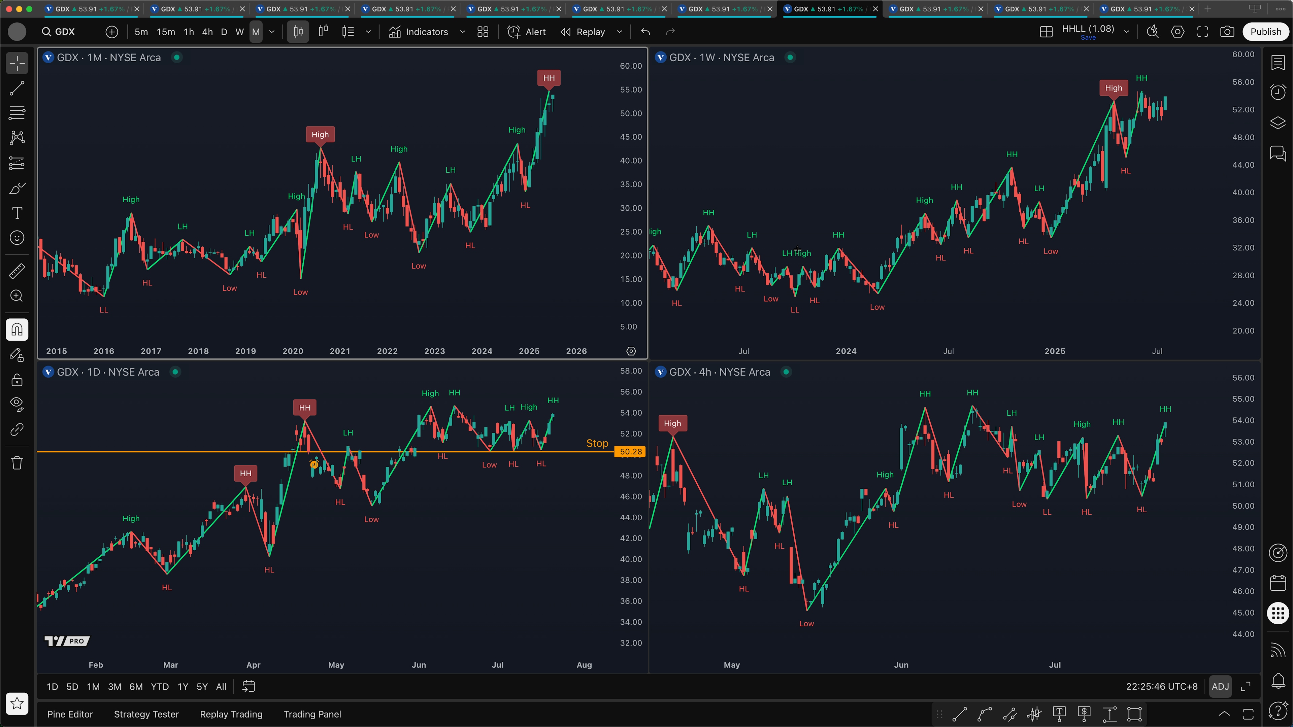Click the go to date icon
This screenshot has width=1293, height=727.
tap(249, 686)
